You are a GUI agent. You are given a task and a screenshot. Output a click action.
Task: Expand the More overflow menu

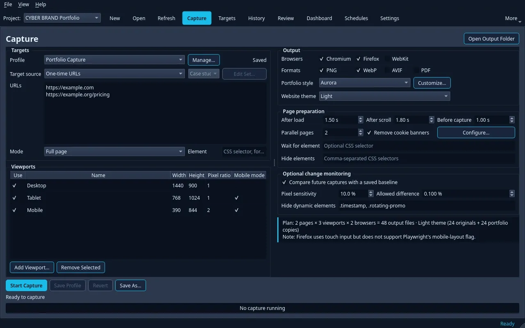(x=513, y=18)
